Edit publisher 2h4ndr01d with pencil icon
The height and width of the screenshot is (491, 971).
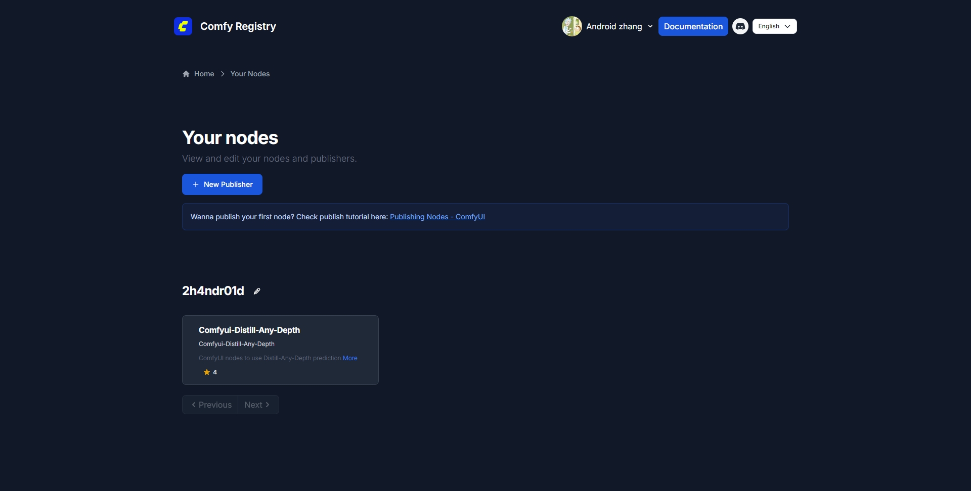coord(257,291)
